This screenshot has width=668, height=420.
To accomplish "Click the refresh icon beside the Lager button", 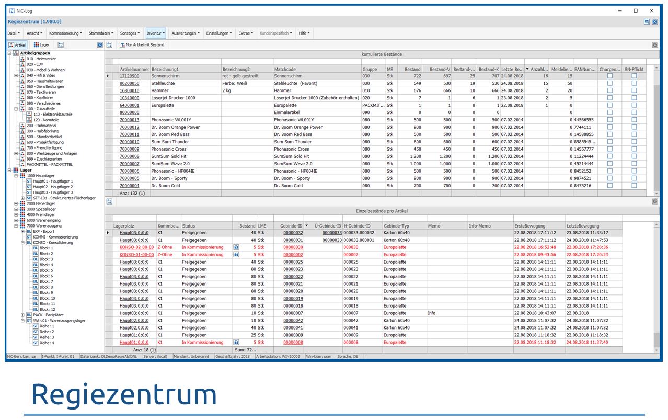I will click(x=61, y=45).
